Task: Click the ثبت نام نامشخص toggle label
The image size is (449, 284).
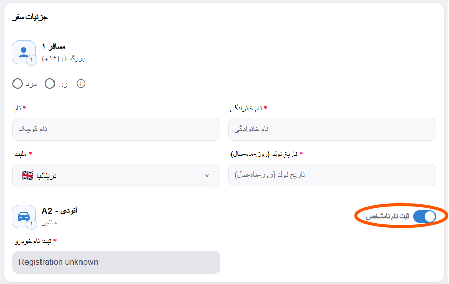Action: (x=387, y=216)
